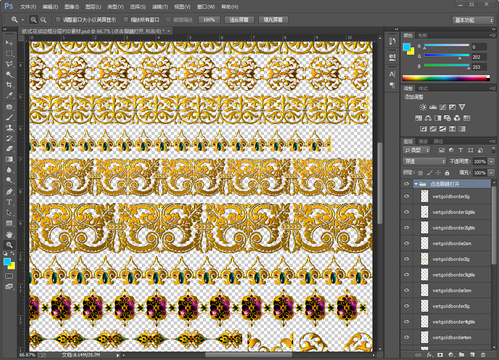Enable 缩放所有窗口 checkbox
499x360 pixels.
tap(126, 20)
